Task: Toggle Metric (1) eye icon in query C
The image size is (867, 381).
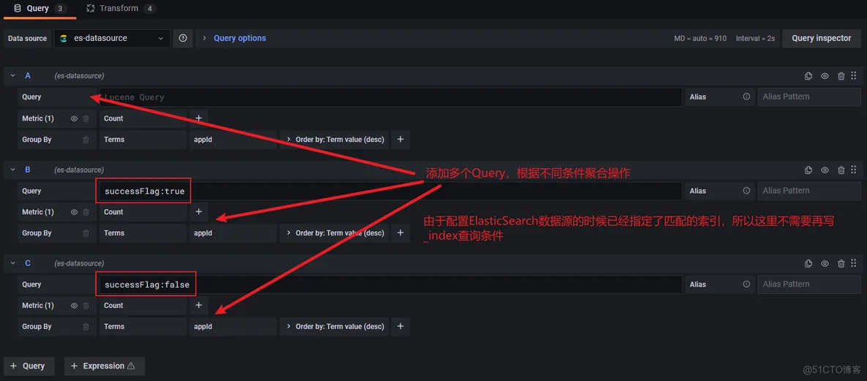Action: point(74,306)
